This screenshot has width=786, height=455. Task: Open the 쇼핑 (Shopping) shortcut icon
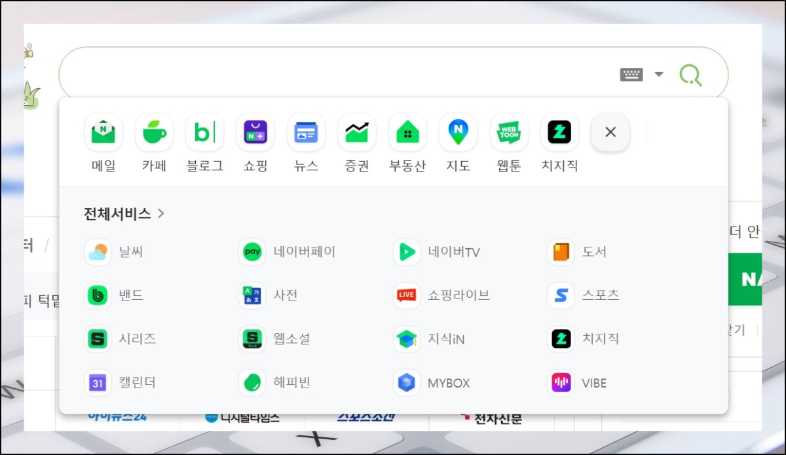click(255, 133)
